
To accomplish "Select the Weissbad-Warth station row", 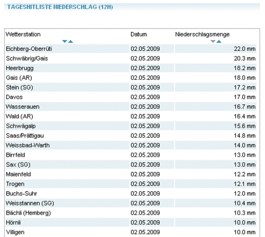I will [28, 145].
